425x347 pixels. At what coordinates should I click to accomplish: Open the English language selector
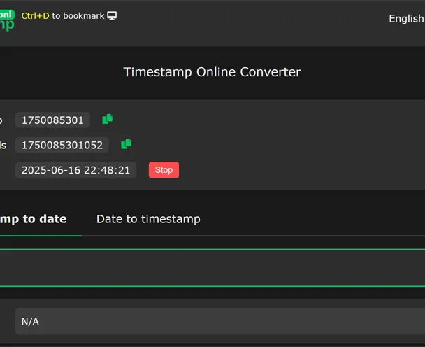click(x=407, y=19)
